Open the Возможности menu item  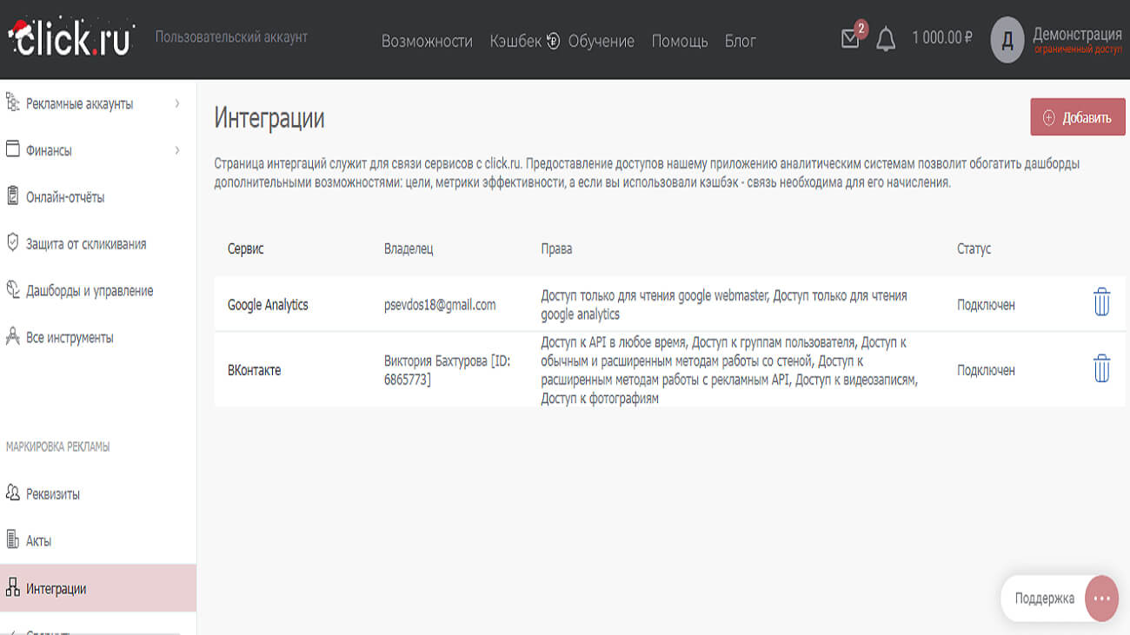(427, 41)
